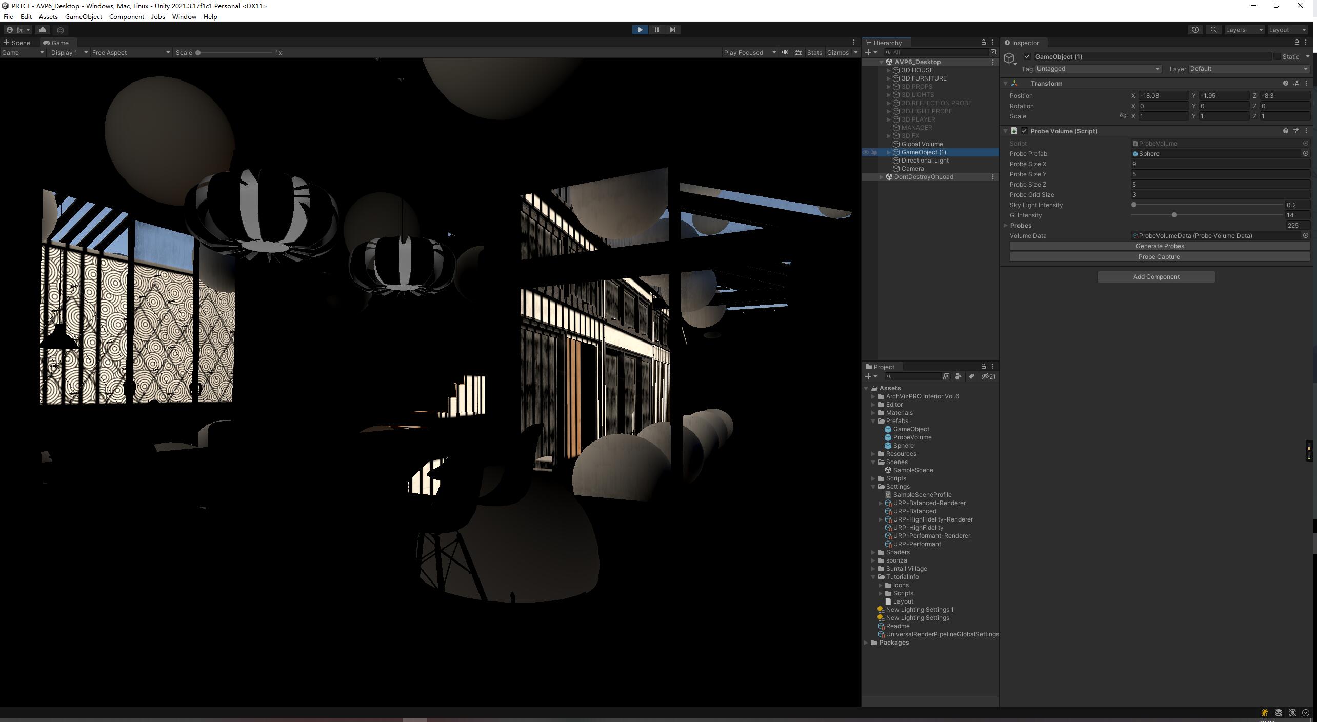Open the File menu
Image resolution: width=1317 pixels, height=722 pixels.
point(8,17)
